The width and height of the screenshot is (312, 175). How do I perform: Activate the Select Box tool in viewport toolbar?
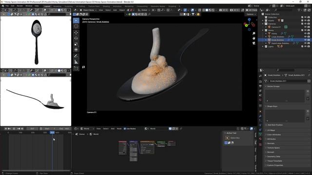point(76,20)
